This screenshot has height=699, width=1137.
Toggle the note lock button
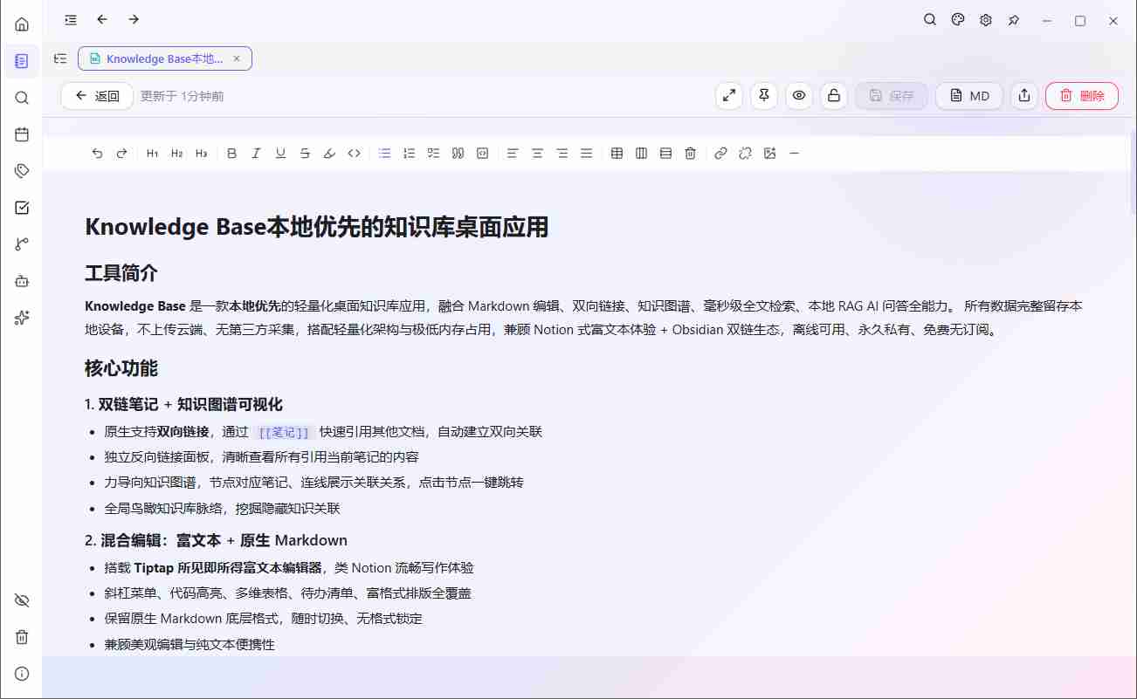834,96
